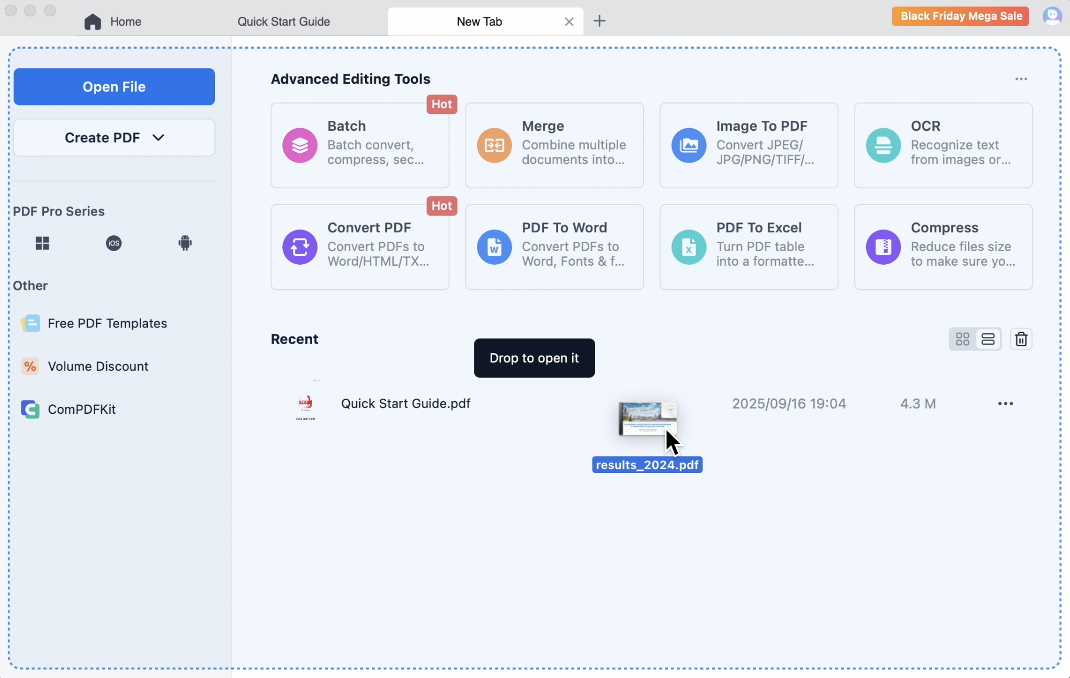
Task: Switch to the Quick Start Guide tab
Action: 283,21
